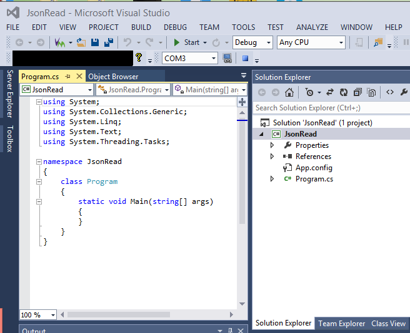Click the Start debugging button
The height and width of the screenshot is (333, 410).
187,42
